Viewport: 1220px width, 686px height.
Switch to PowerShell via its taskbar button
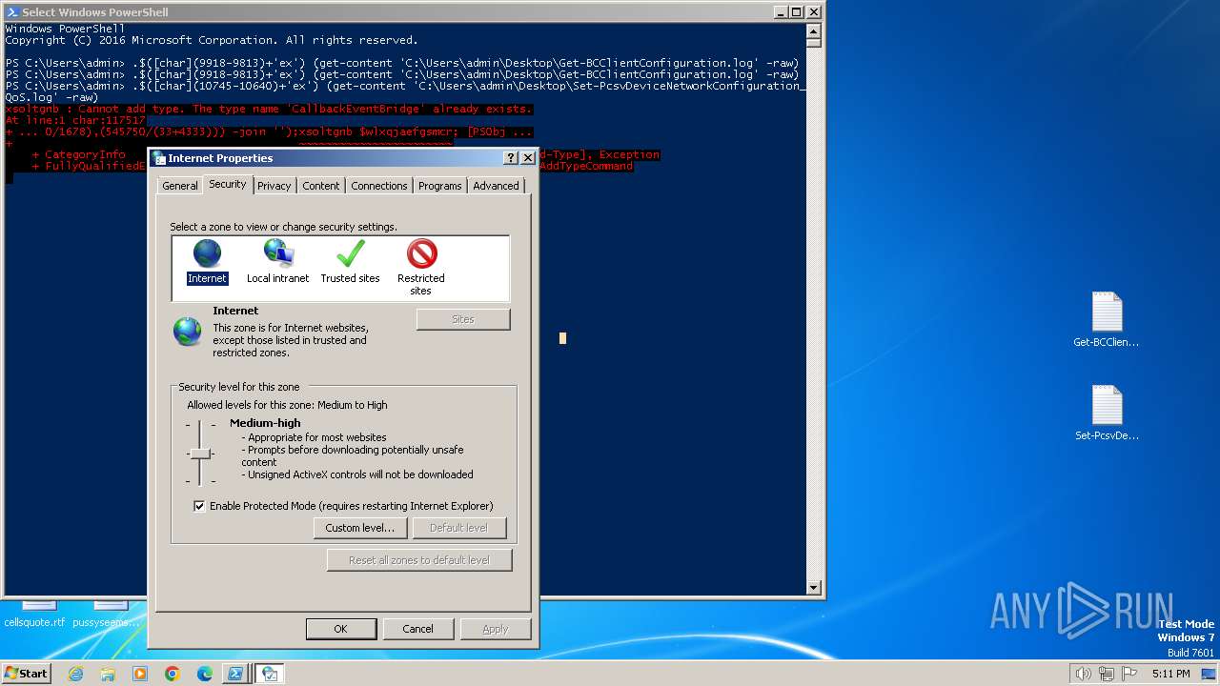pyautogui.click(x=234, y=674)
